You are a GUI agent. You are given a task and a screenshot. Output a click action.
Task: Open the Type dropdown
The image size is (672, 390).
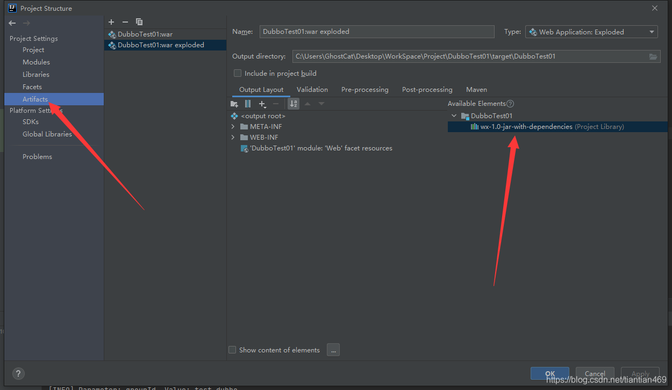tap(591, 32)
